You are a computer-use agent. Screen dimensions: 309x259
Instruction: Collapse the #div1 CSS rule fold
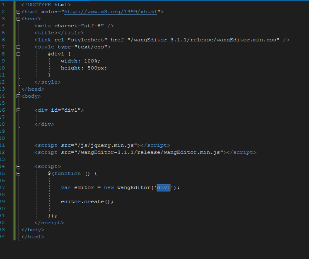point(18,54)
